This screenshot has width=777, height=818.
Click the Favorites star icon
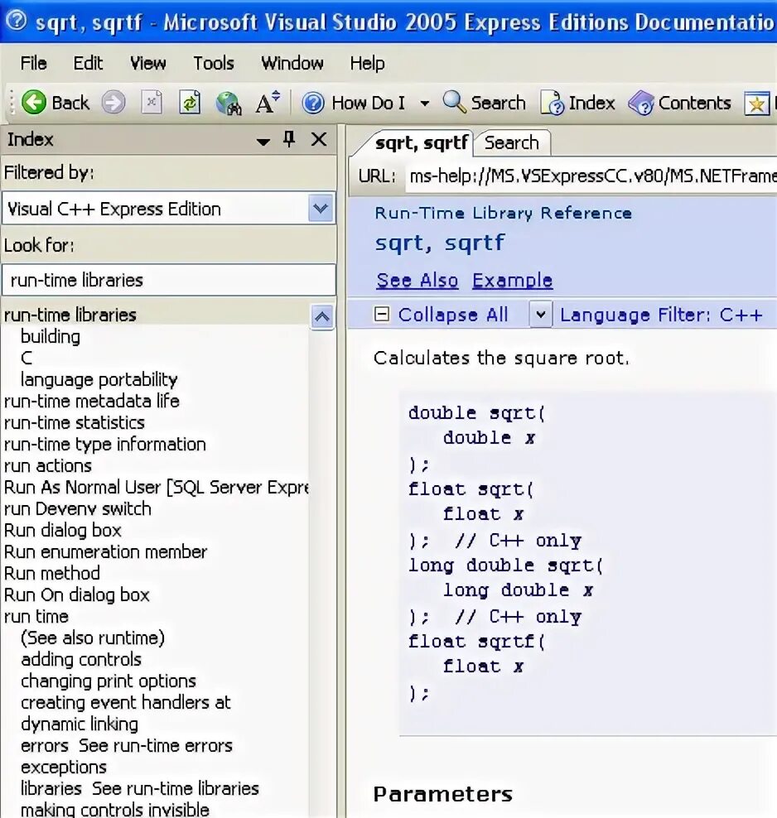pyautogui.click(x=756, y=103)
